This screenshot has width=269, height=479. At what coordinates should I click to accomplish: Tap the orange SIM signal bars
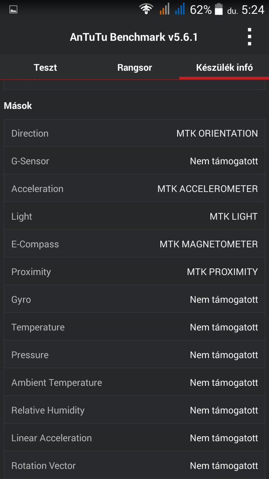[164, 9]
